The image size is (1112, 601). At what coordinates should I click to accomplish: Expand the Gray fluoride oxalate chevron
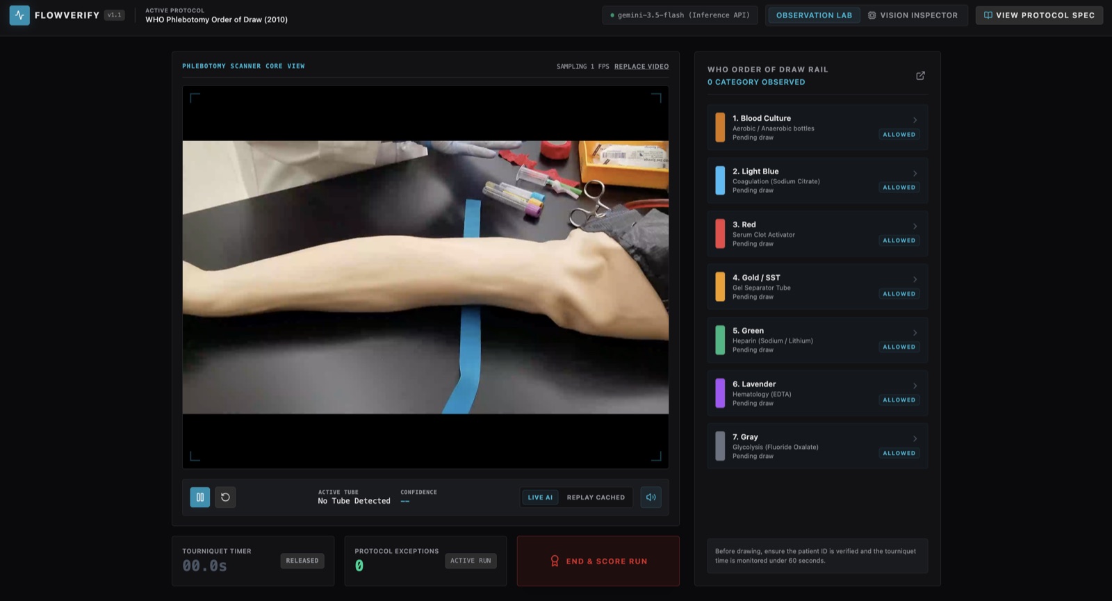pos(915,439)
